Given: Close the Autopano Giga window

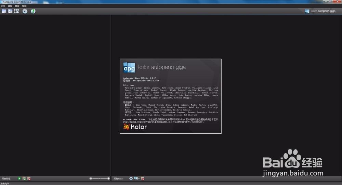Looking at the screenshot, I should tap(337, 1).
